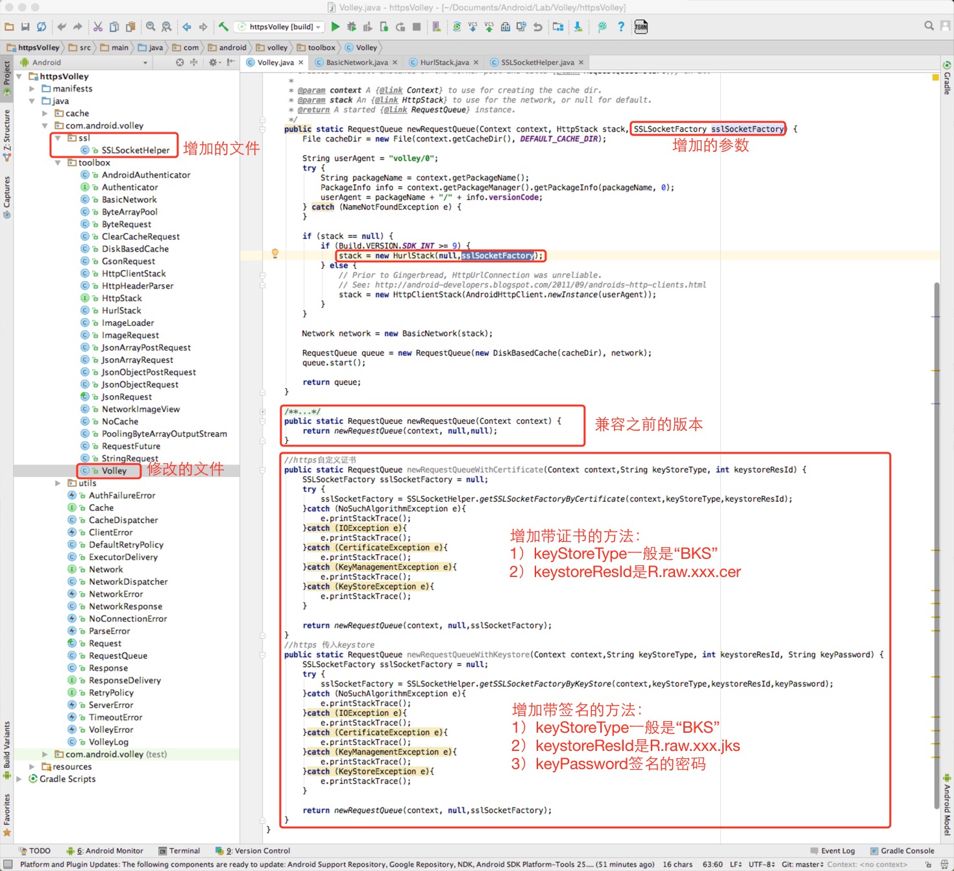Collapse the java folder node
The width and height of the screenshot is (954, 871).
coord(32,101)
